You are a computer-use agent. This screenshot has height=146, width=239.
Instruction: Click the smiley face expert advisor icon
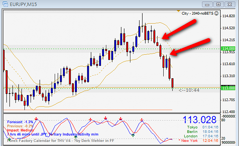click(216, 13)
